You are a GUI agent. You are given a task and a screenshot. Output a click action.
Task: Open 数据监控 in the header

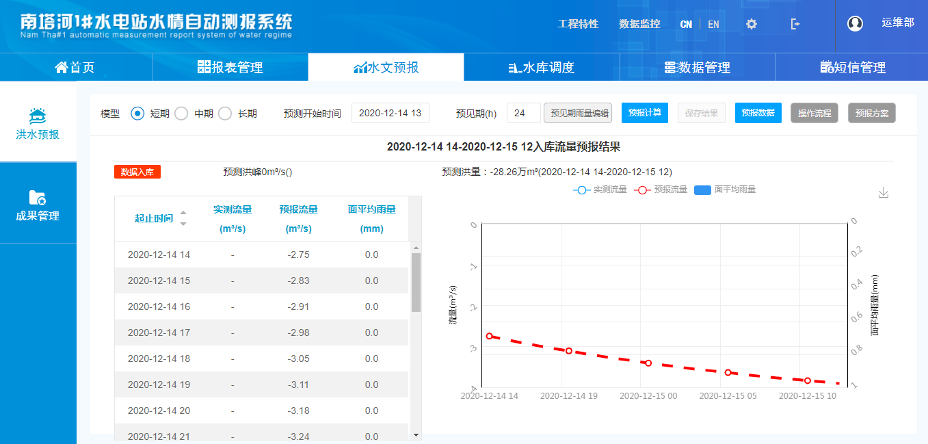click(x=639, y=24)
